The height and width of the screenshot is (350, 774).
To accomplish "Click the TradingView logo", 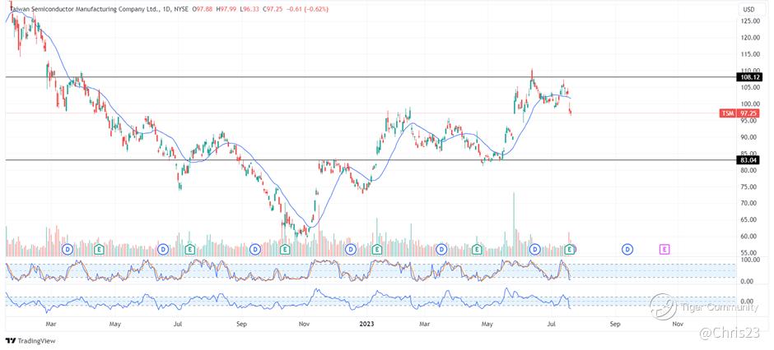I will pos(30,341).
